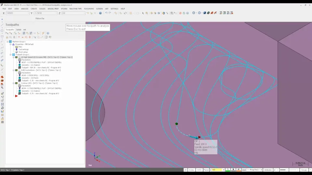
Task: Open the Level dropdown in status bar
Action: 254,170
